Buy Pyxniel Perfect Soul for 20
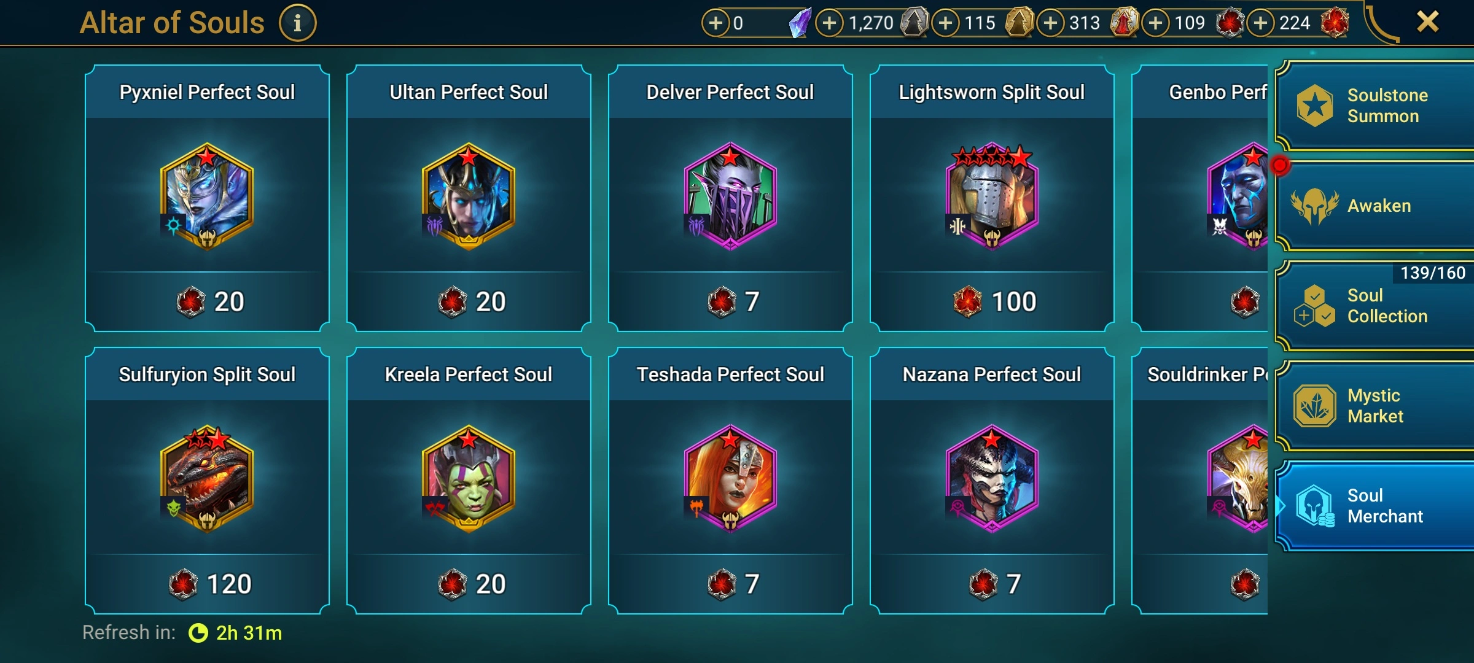 pos(208,301)
